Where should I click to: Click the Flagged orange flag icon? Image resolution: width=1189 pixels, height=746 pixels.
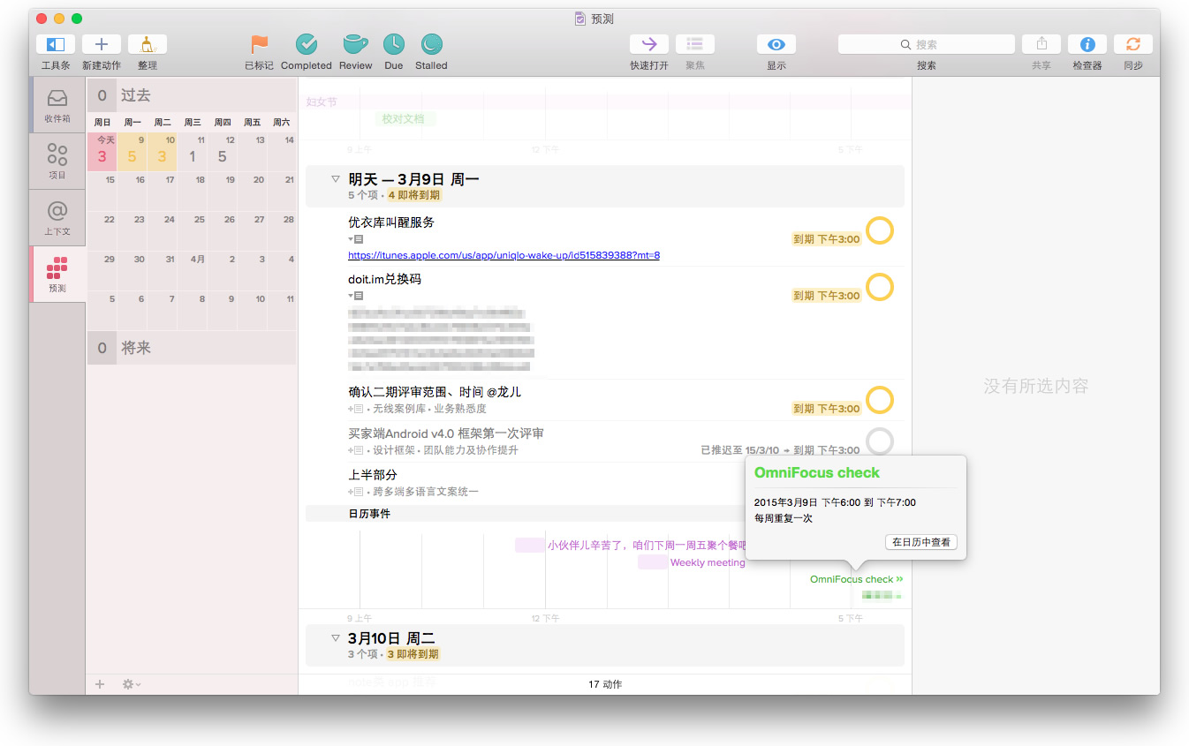[259, 45]
